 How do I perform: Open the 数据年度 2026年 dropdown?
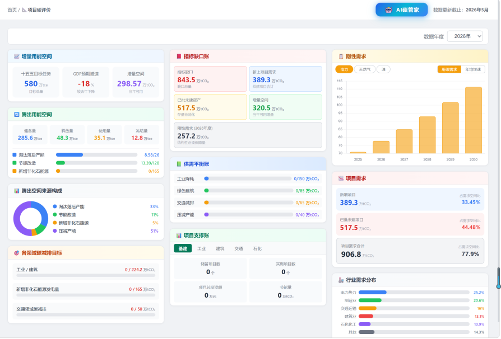tap(465, 36)
